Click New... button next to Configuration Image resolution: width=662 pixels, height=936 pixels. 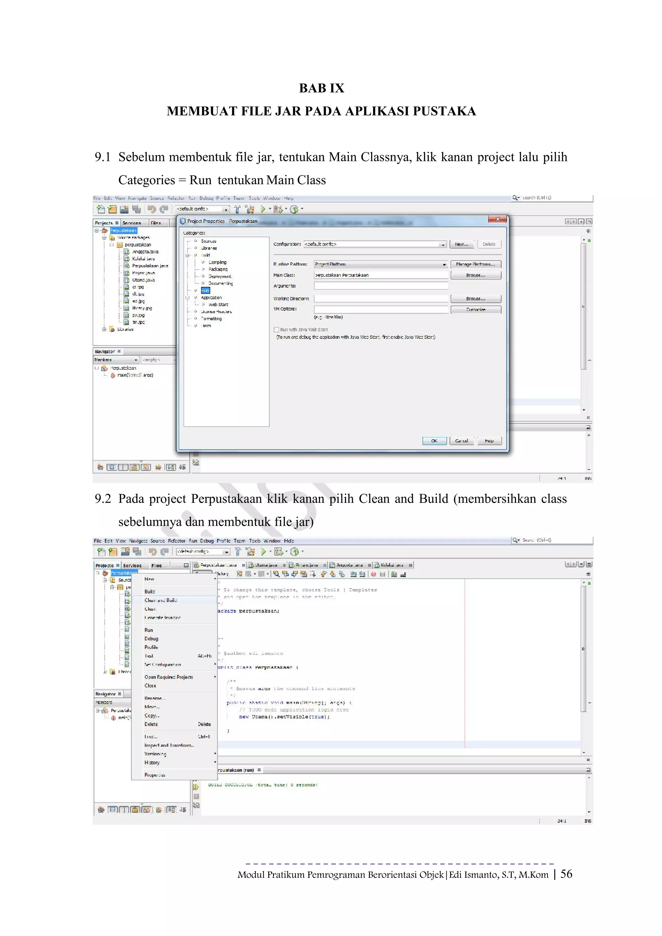462,244
